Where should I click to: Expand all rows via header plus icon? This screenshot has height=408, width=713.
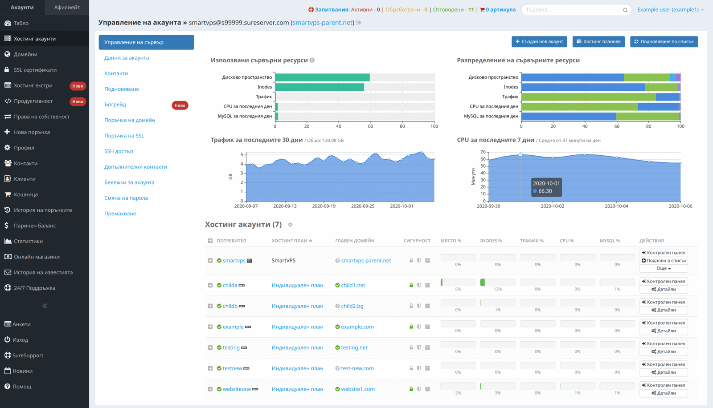point(210,241)
